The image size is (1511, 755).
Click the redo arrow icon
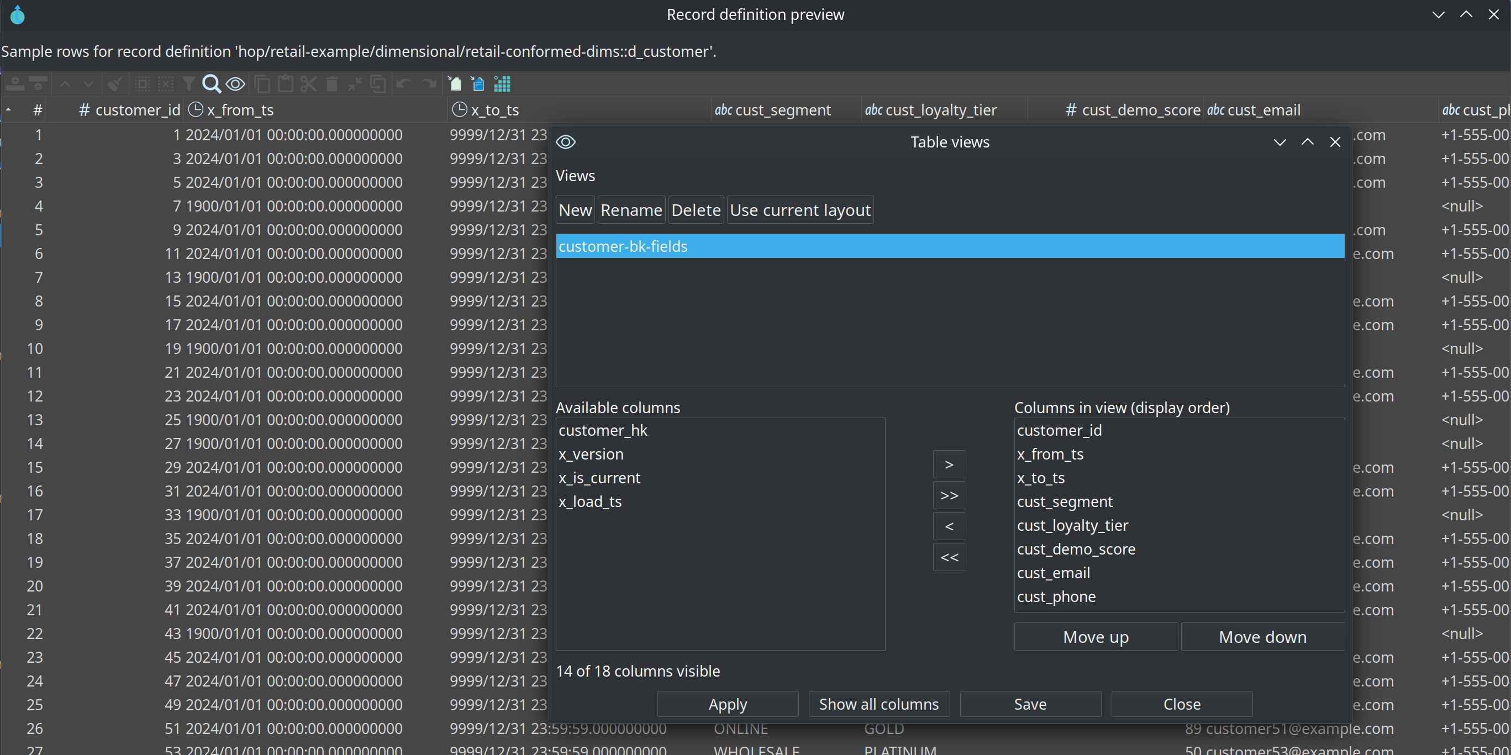point(429,84)
